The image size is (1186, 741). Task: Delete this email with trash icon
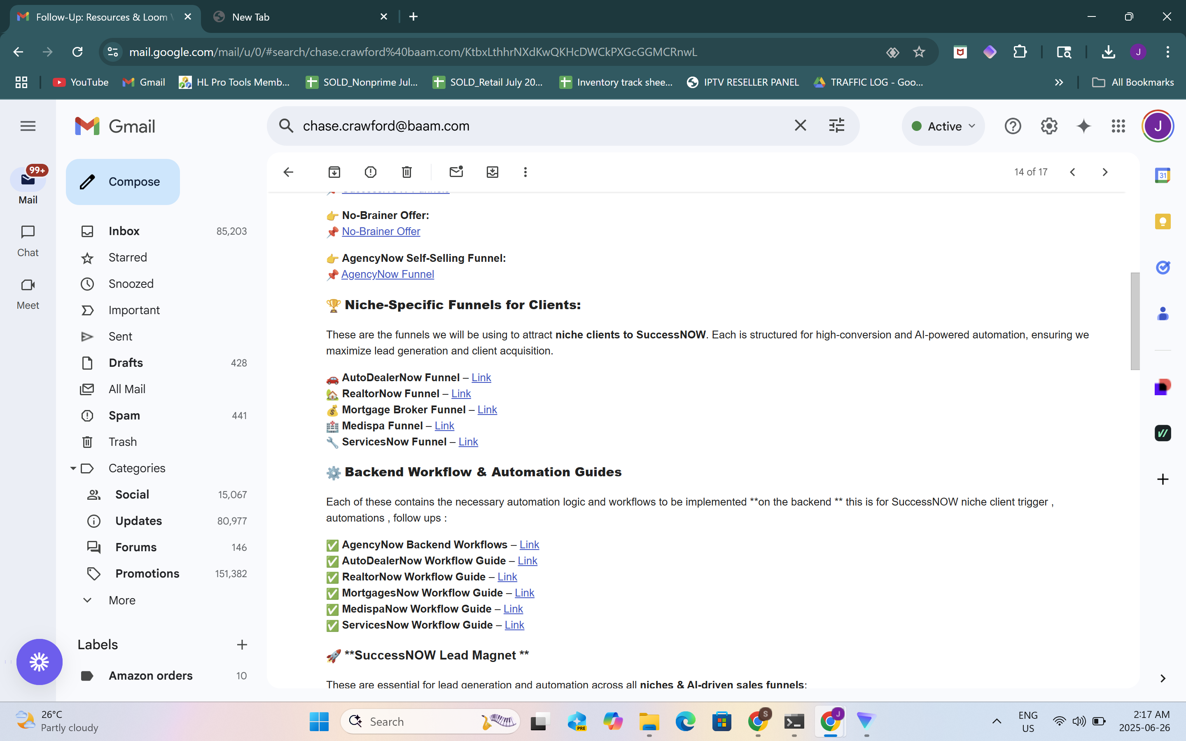point(407,172)
